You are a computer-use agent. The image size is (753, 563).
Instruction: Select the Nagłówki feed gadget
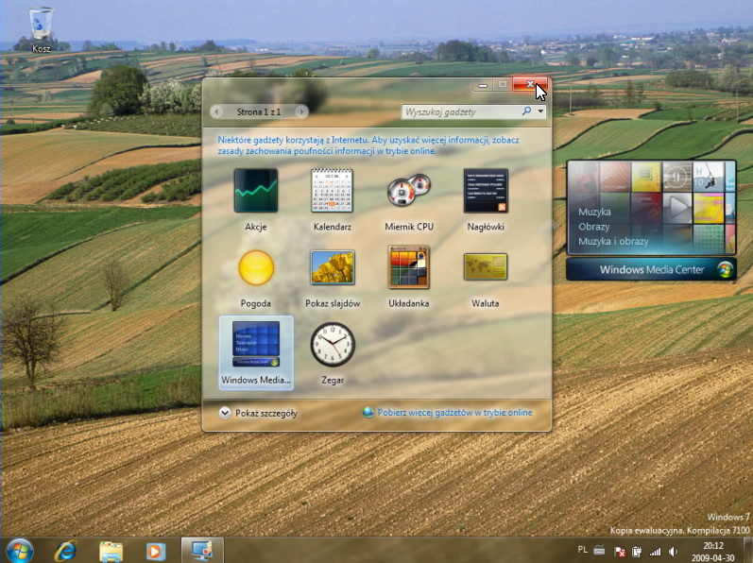click(x=486, y=191)
